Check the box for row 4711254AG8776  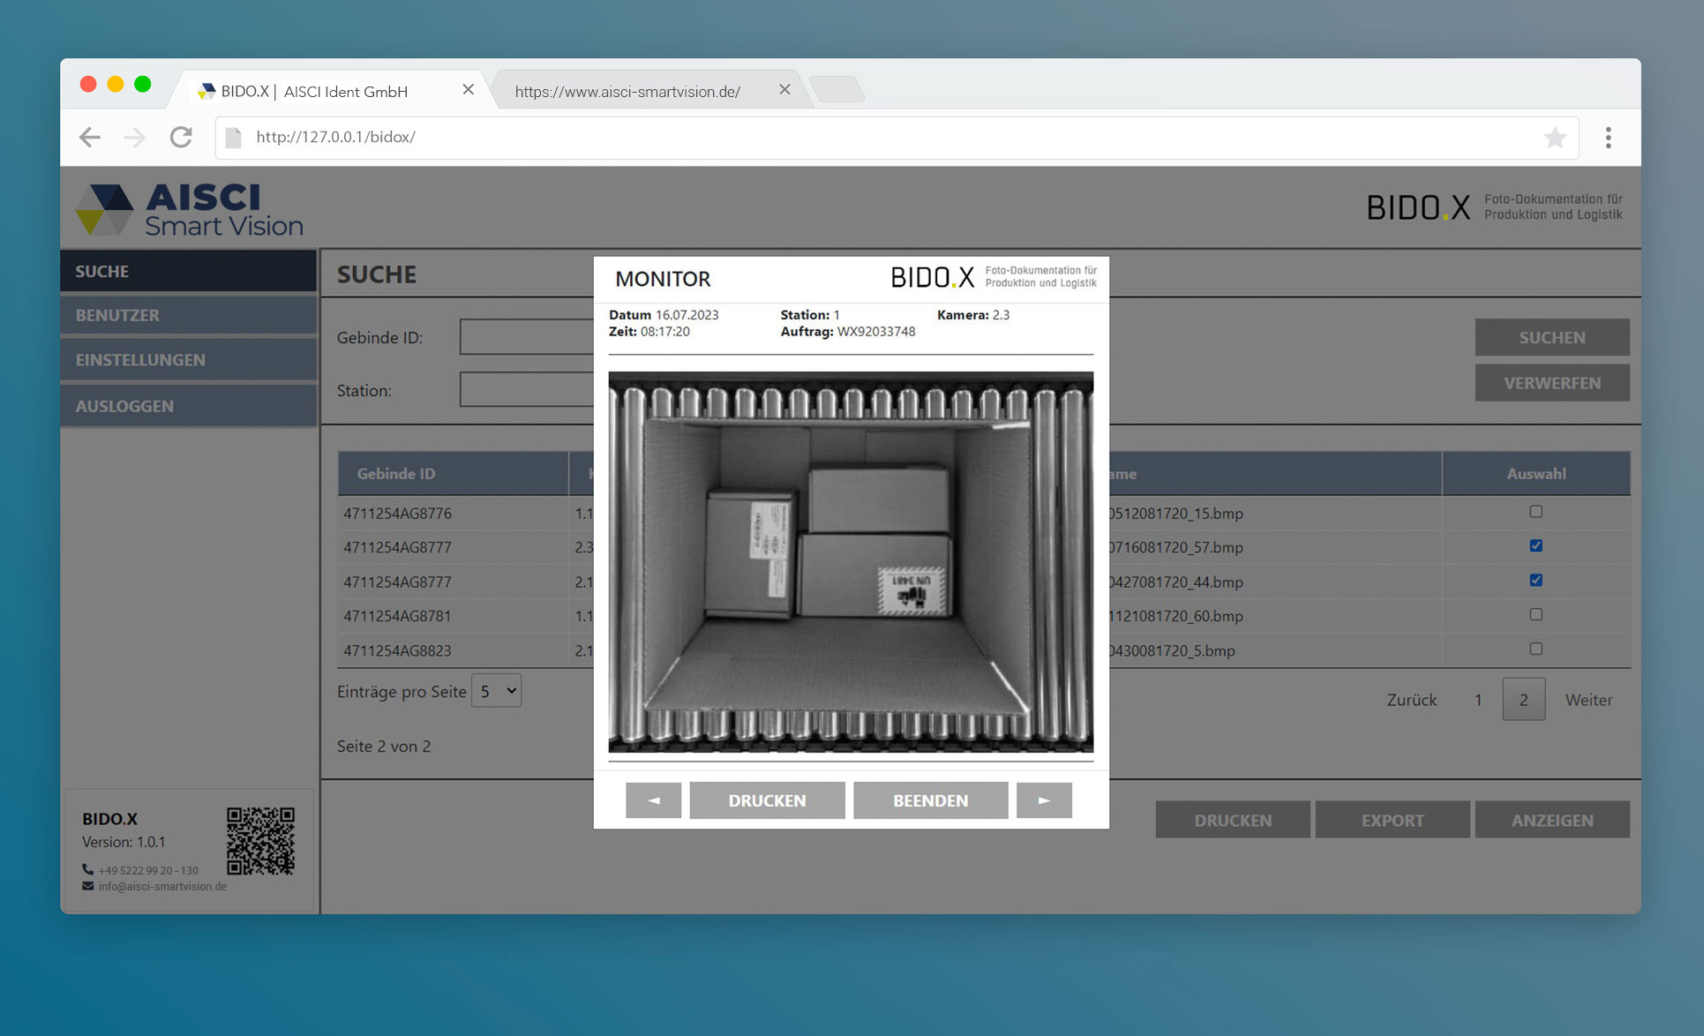tap(1535, 512)
